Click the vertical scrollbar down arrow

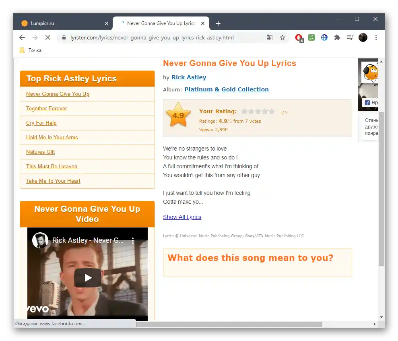(x=381, y=317)
